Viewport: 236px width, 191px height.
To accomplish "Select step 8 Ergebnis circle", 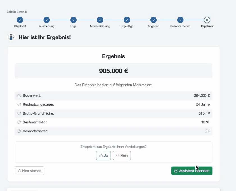I will [207, 20].
